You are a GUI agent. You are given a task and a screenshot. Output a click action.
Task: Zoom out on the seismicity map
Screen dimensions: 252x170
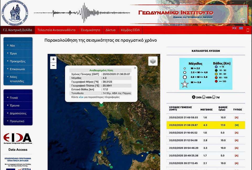tap(53, 66)
